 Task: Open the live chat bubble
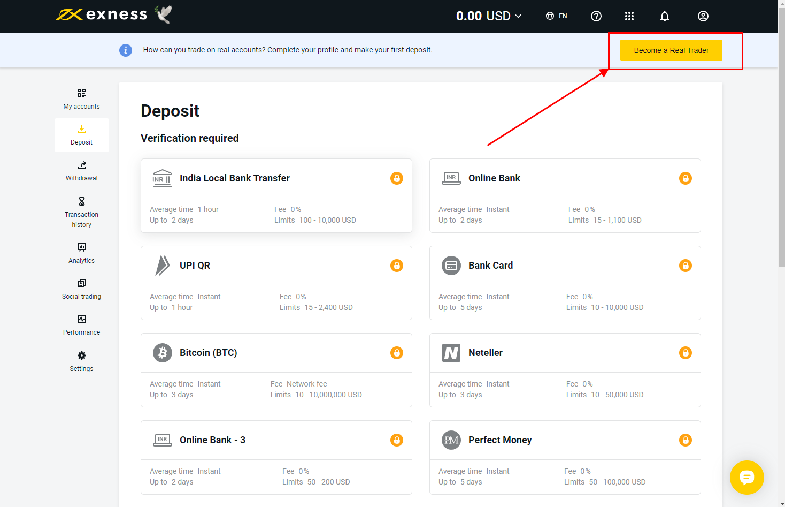coord(746,477)
